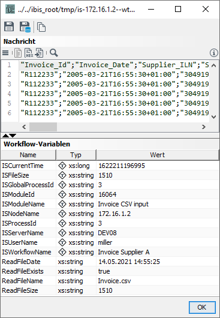Select the ReadFileDate variable name
This screenshot has height=318, width=220.
[21, 262]
